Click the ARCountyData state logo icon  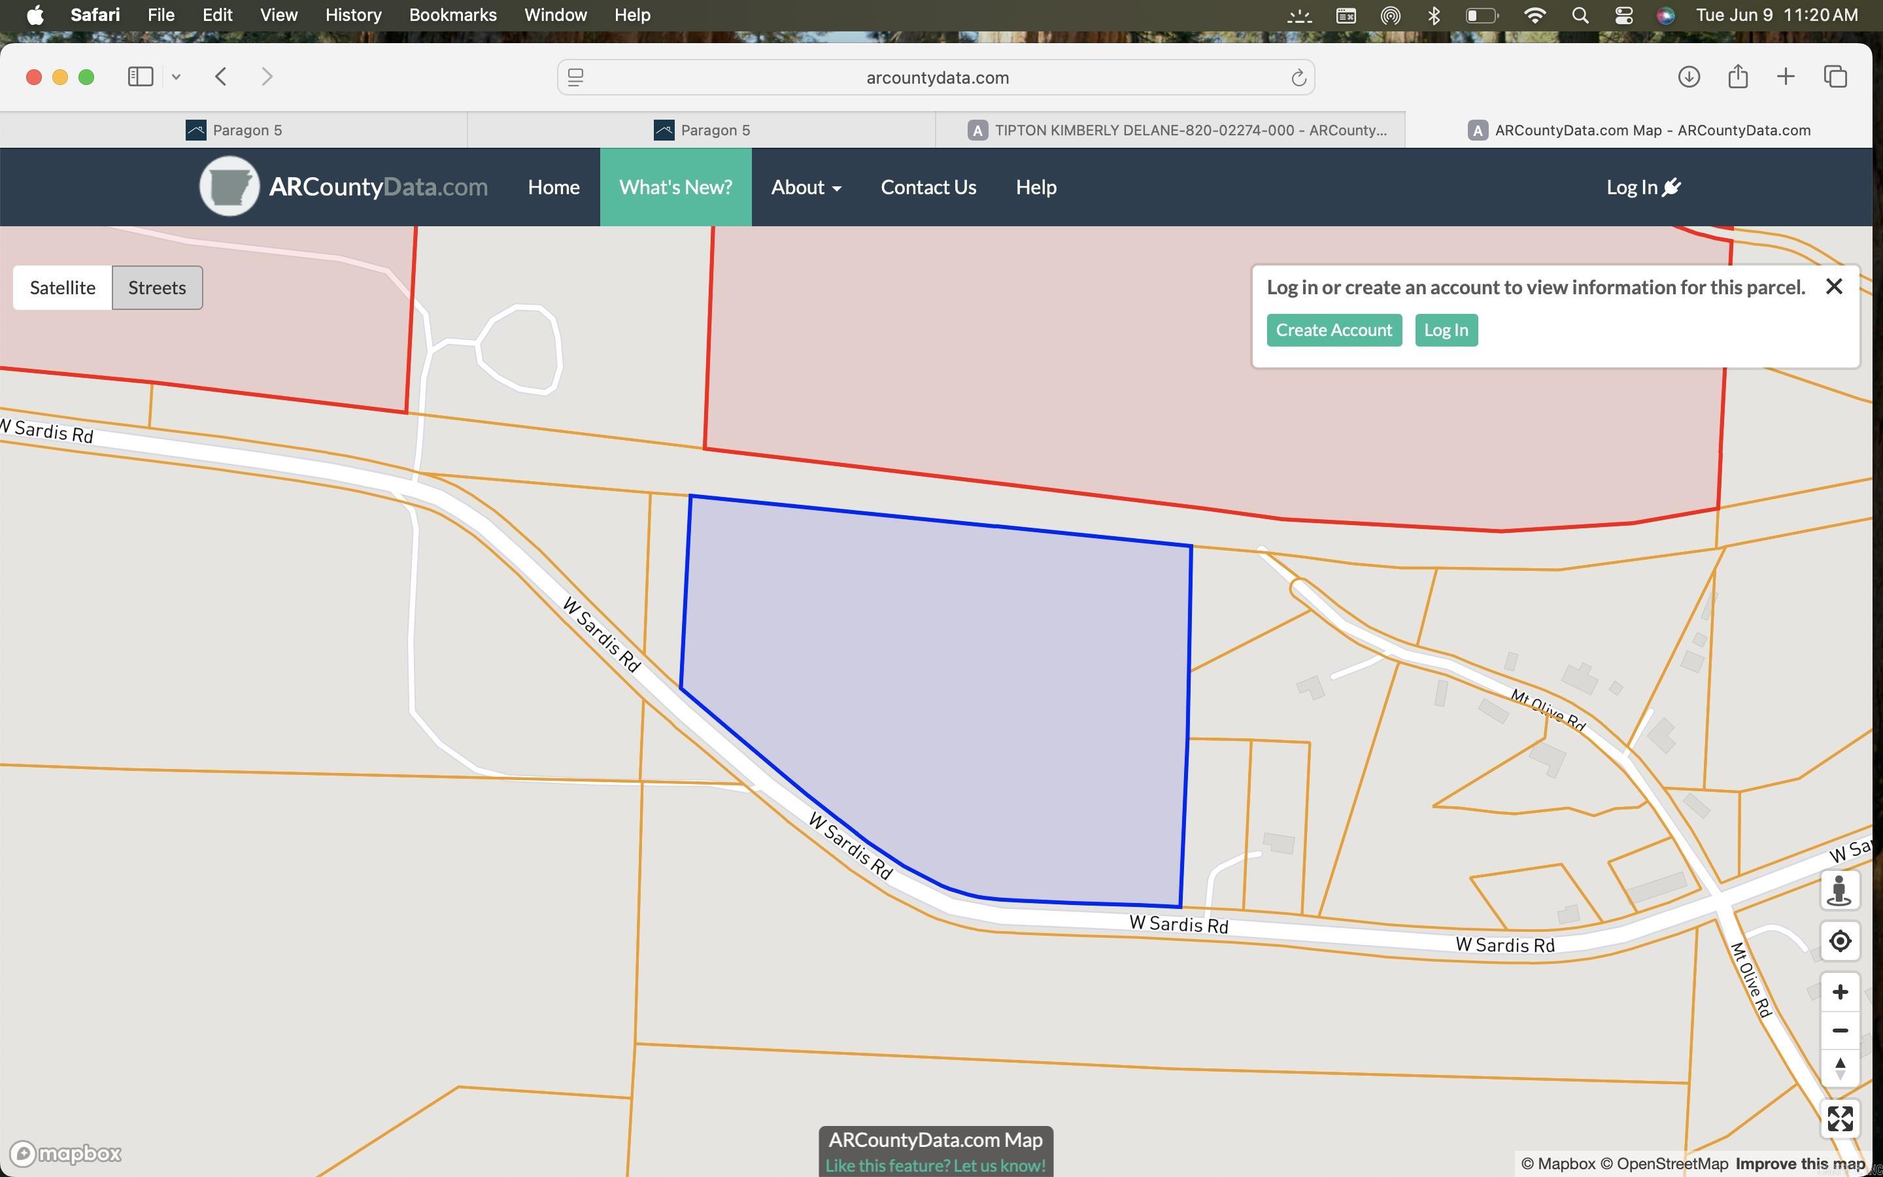click(x=229, y=187)
